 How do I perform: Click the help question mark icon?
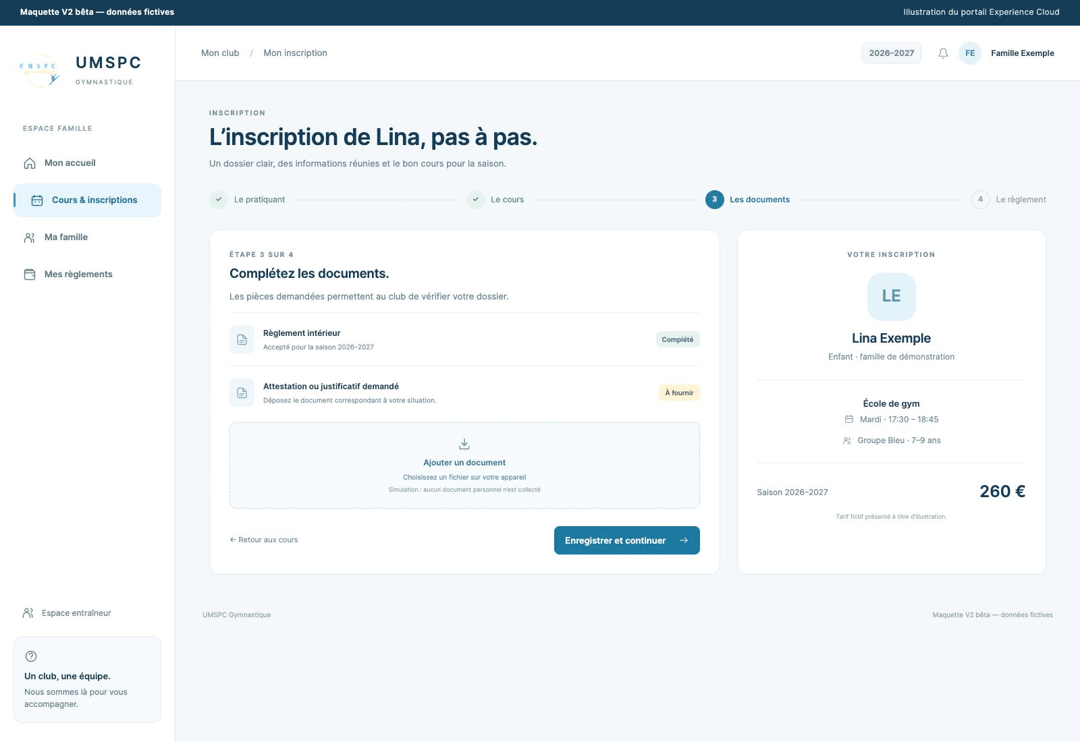[x=31, y=656]
